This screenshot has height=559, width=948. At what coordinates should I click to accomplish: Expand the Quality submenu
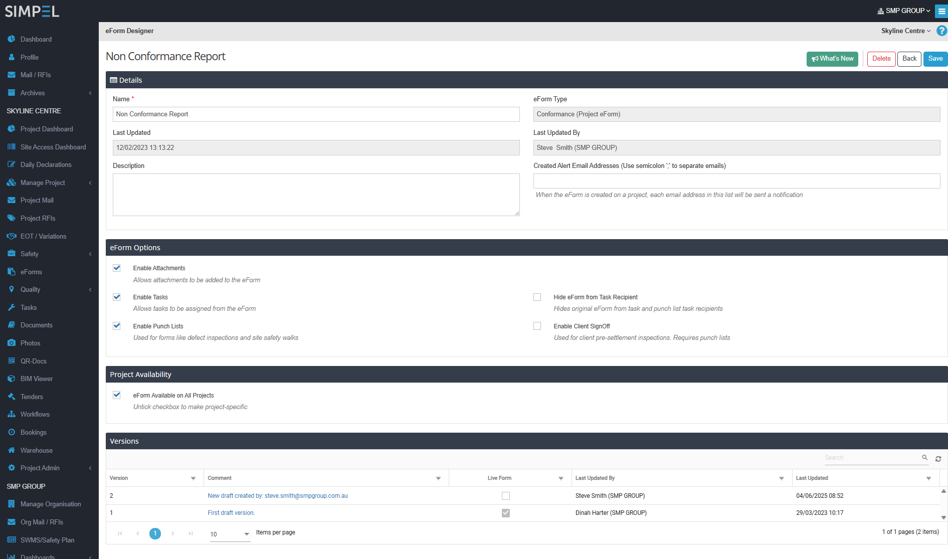click(90, 289)
